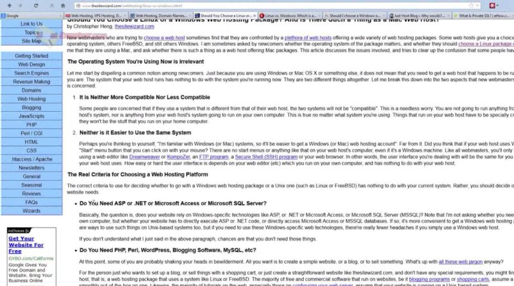Open the red extension icon at toolbar right
This screenshot has width=514, height=286.
coord(492,6)
